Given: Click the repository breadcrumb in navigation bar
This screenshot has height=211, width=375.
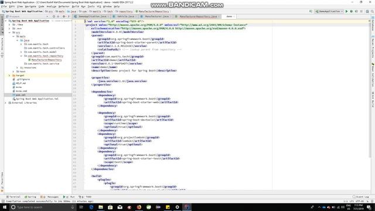Looking at the screenshot, I should 124,11.
